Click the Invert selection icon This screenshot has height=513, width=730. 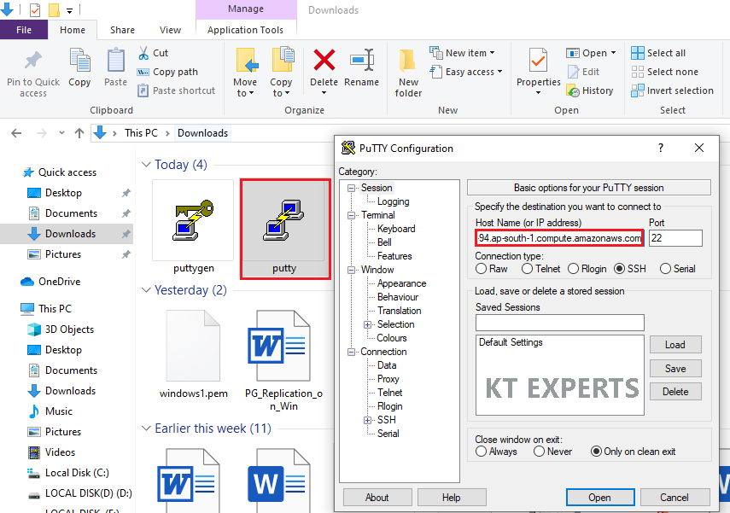coord(637,90)
